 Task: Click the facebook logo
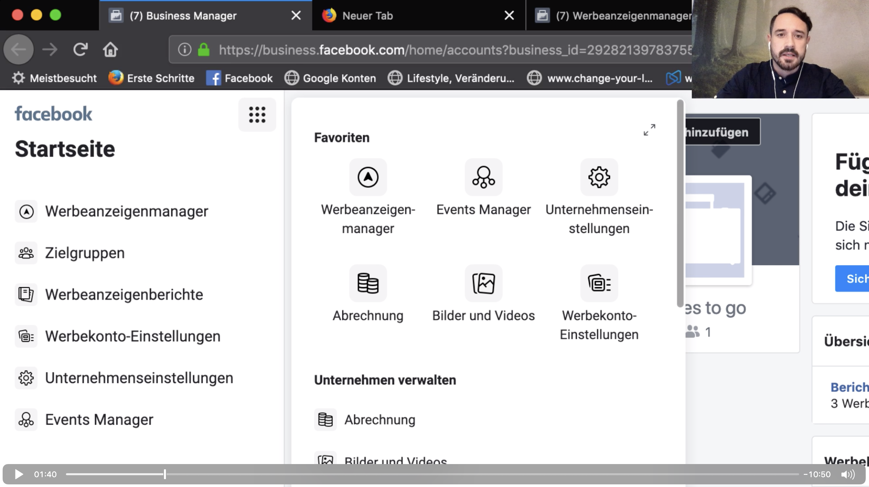click(x=53, y=114)
